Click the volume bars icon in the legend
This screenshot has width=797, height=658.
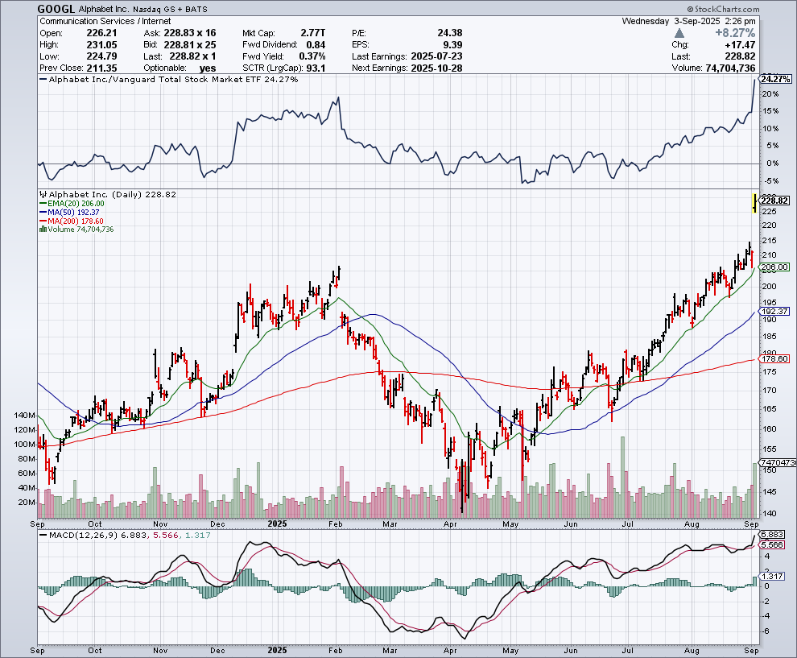point(43,230)
